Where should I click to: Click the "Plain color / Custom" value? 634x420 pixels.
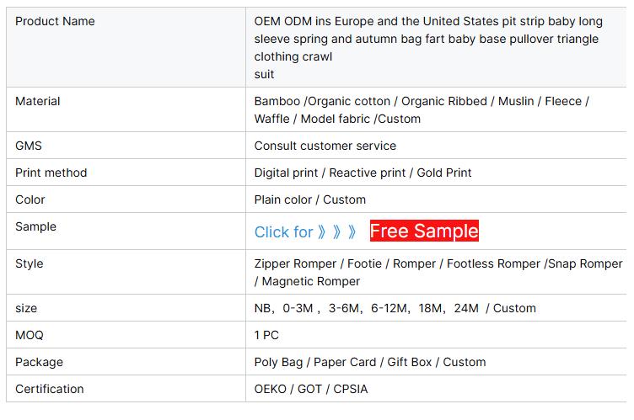pyautogui.click(x=310, y=199)
